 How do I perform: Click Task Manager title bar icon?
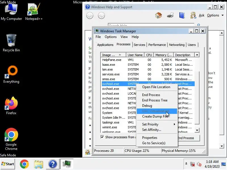[97, 31]
